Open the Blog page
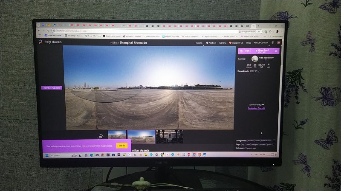This screenshot has height=191, width=341. (248, 43)
